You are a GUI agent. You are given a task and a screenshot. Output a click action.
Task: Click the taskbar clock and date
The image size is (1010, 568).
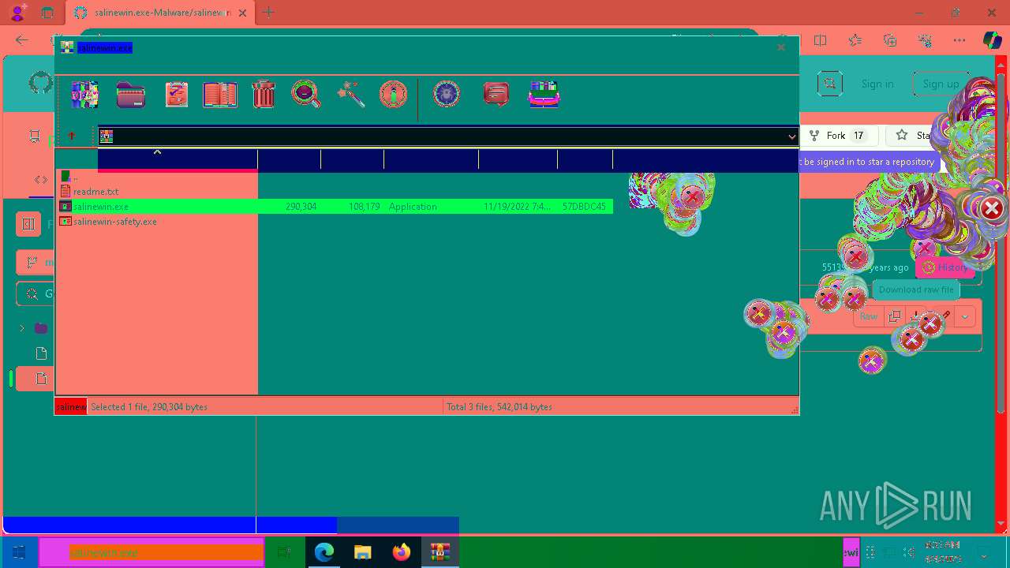pyautogui.click(x=943, y=552)
